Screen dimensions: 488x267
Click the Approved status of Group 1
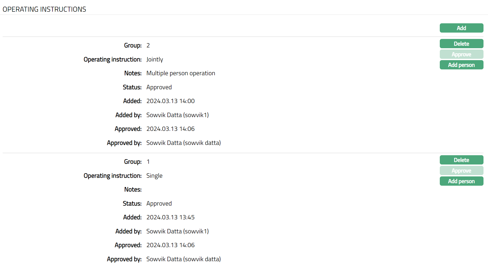[159, 203]
